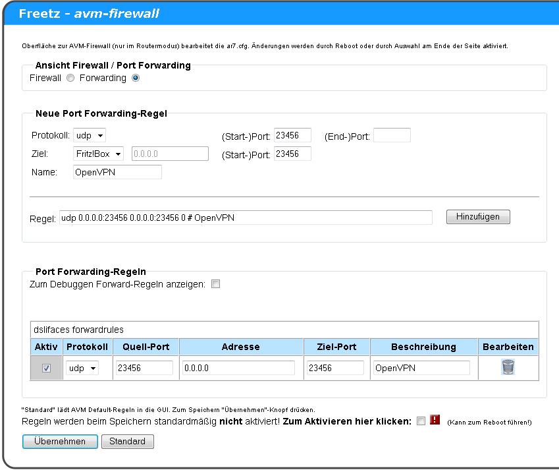
Task: Click the Ziel-Port field in rules table
Action: [x=335, y=368]
